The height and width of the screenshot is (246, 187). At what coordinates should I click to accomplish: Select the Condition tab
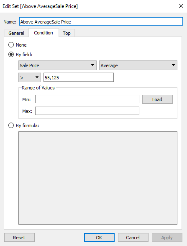point(44,33)
